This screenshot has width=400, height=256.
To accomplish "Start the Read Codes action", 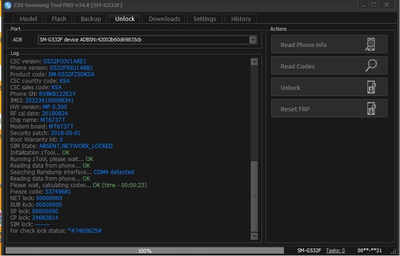I will [x=329, y=66].
